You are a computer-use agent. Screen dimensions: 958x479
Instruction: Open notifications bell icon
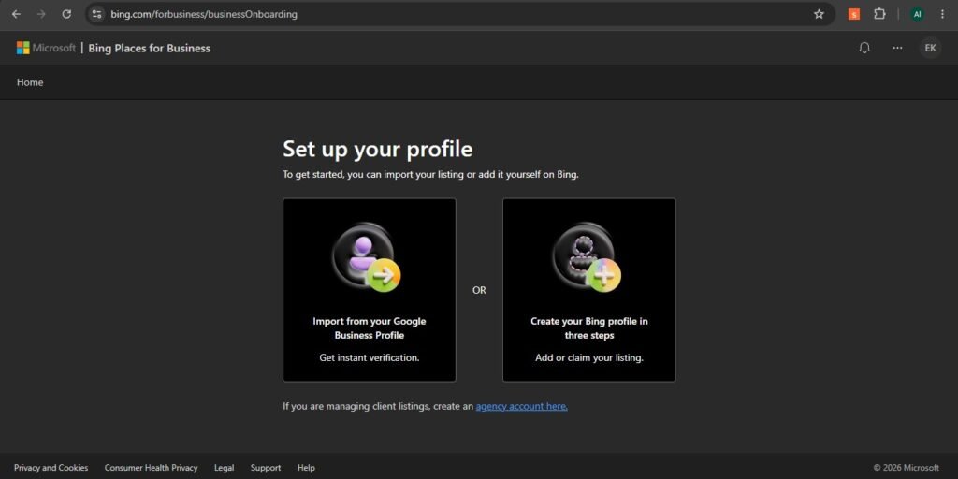[x=864, y=48]
